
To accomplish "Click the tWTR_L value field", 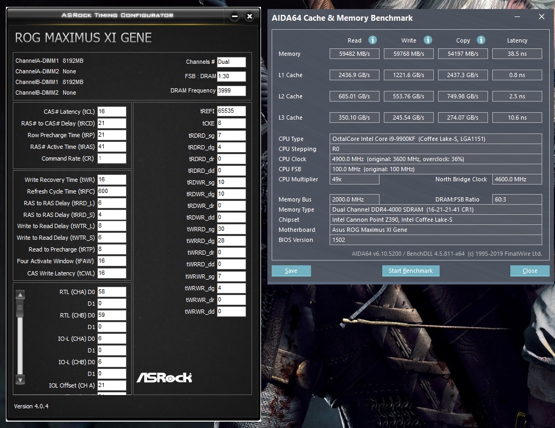I will point(112,226).
